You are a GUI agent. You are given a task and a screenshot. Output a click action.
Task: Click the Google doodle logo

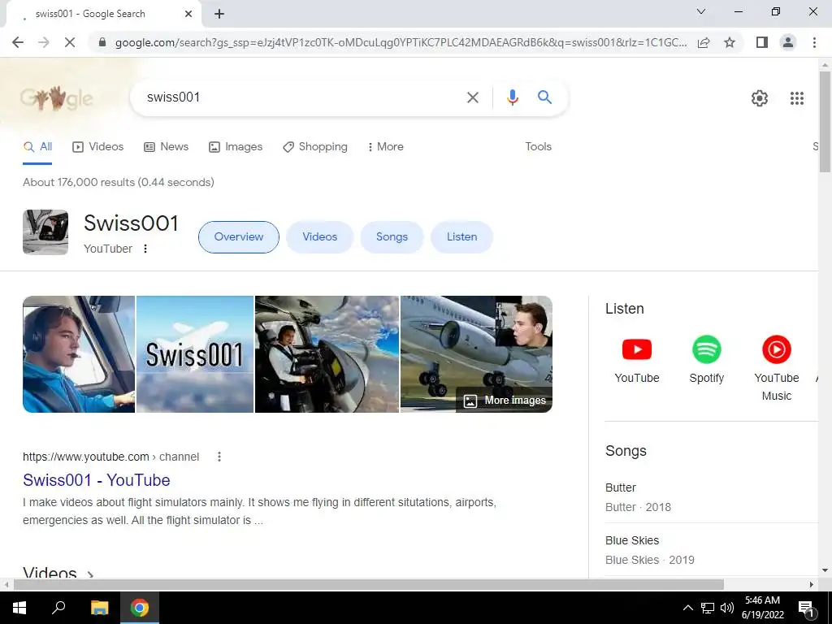(56, 98)
